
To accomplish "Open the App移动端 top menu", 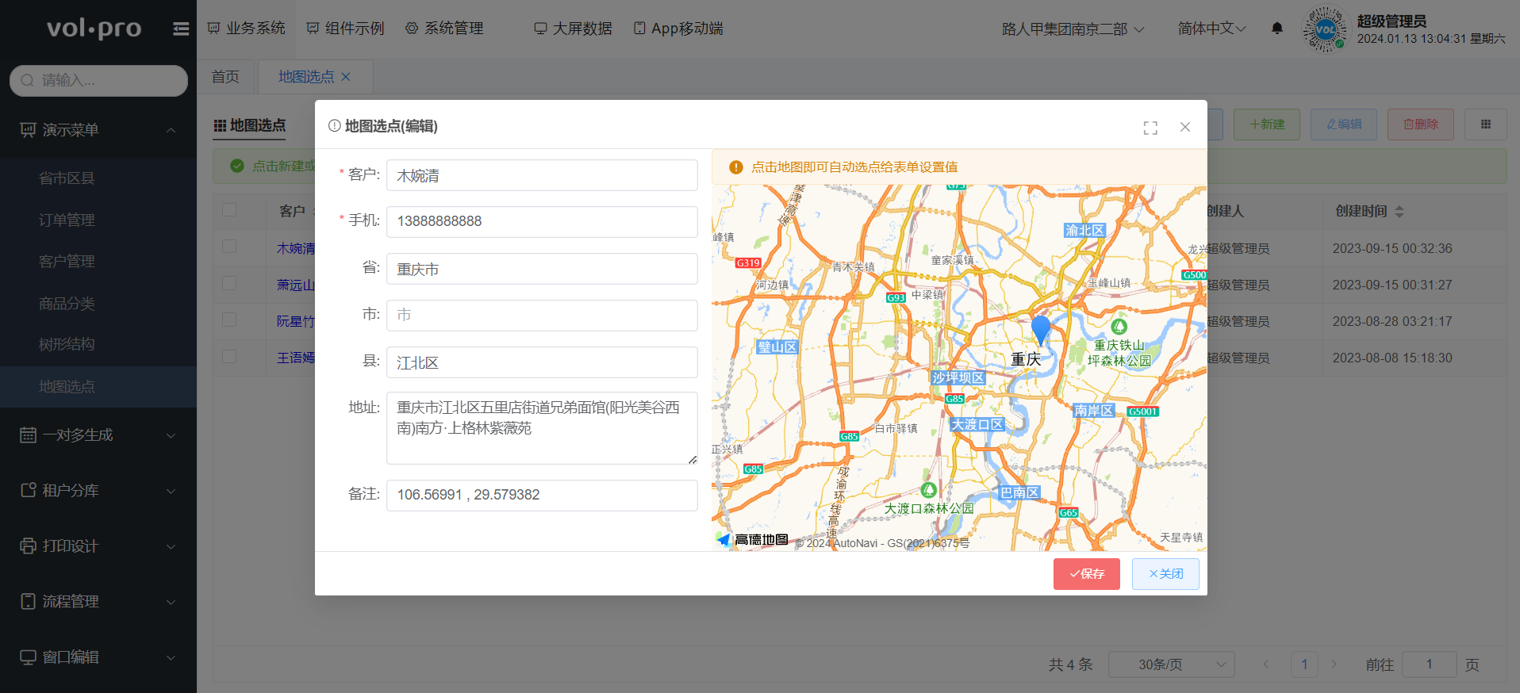I will coord(678,29).
